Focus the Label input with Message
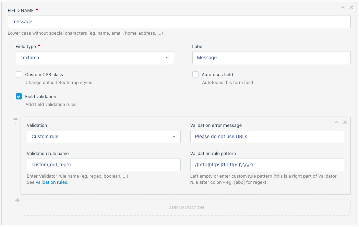The width and height of the screenshot is (359, 227). pyautogui.click(x=271, y=58)
